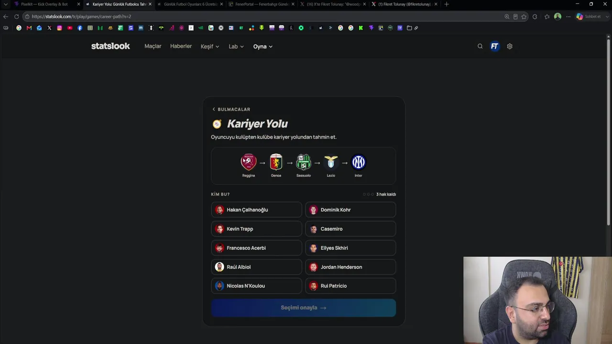Click the Lazio club crest
This screenshot has width=612, height=344.
tap(331, 162)
